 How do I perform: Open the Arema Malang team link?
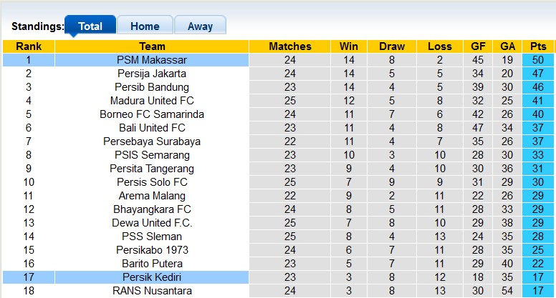[x=152, y=196]
